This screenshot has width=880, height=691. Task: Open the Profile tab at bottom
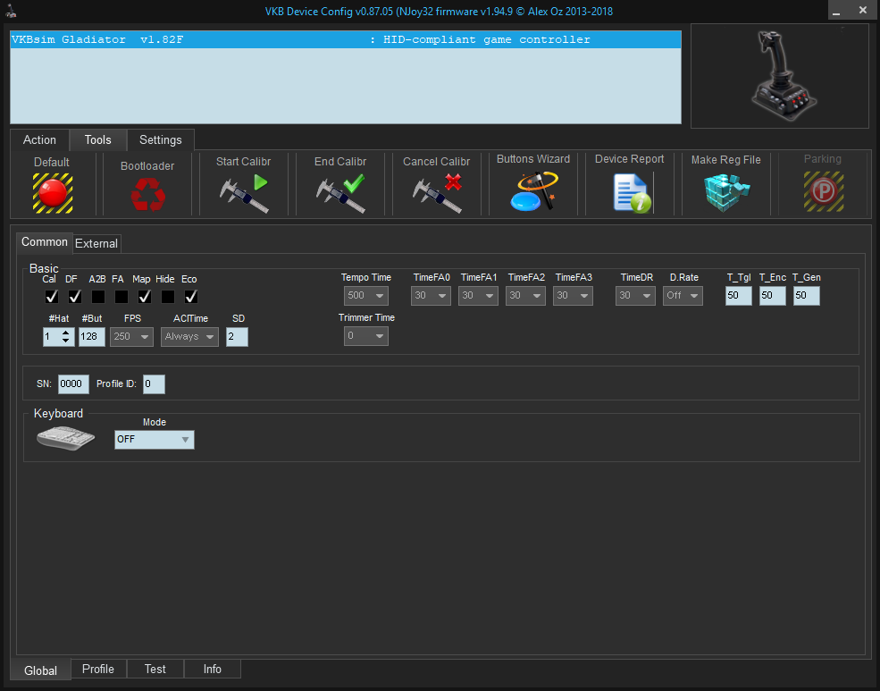(x=98, y=669)
